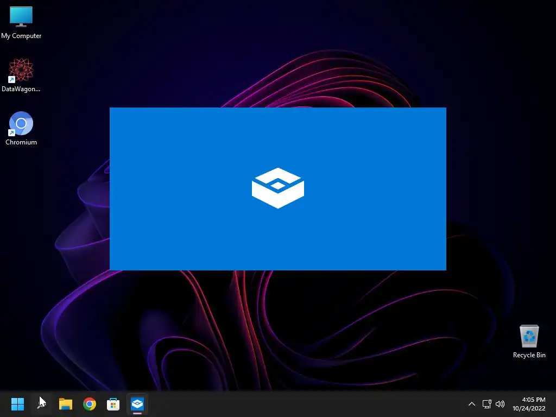Open File Explorer from the taskbar
This screenshot has height=417, width=556.
[x=66, y=404]
